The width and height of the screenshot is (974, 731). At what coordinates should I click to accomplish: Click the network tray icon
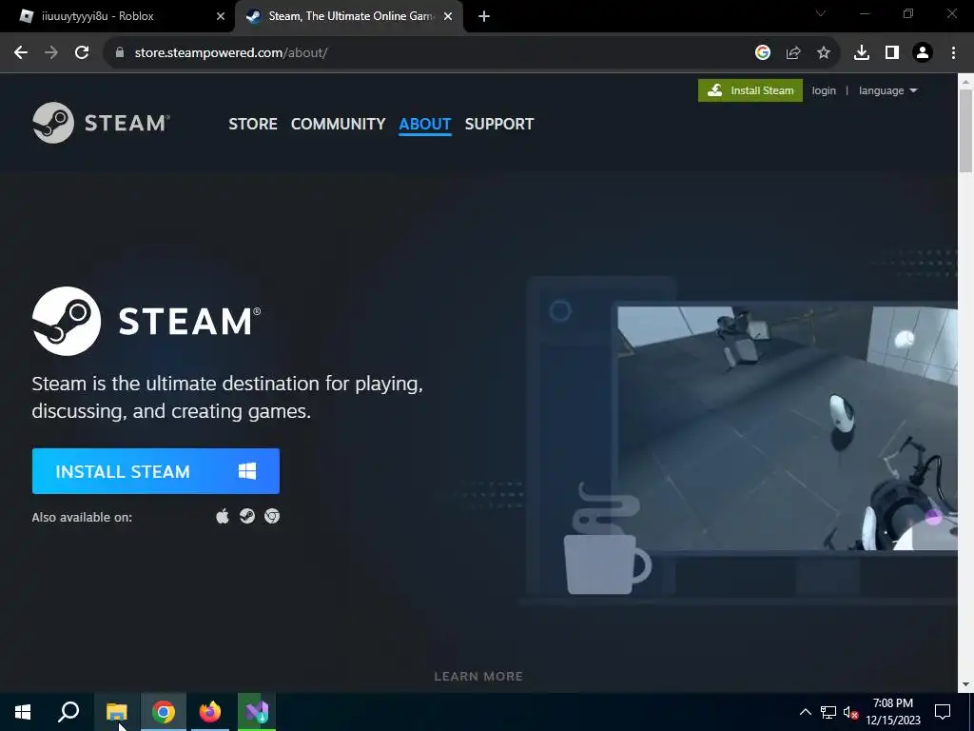(828, 712)
